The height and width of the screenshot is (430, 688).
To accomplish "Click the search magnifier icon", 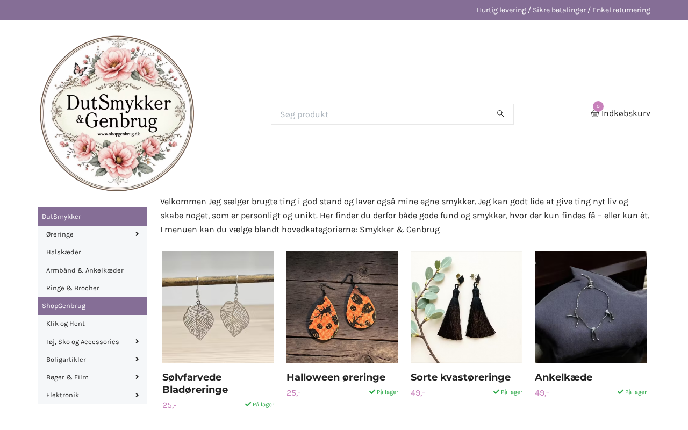I will [x=500, y=114].
